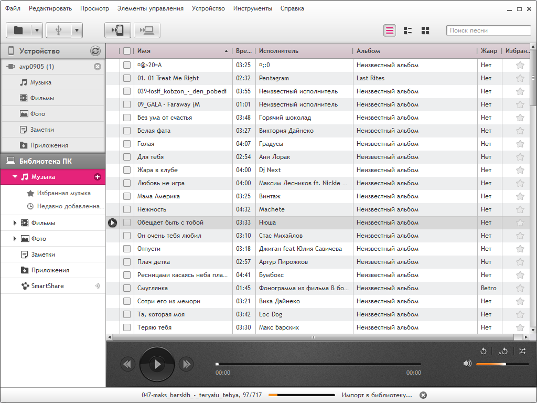
Task: Click the USB connect button
Action: coord(59,30)
